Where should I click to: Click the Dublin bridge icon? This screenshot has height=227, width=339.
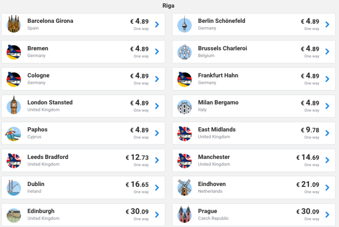pyautogui.click(x=14, y=187)
